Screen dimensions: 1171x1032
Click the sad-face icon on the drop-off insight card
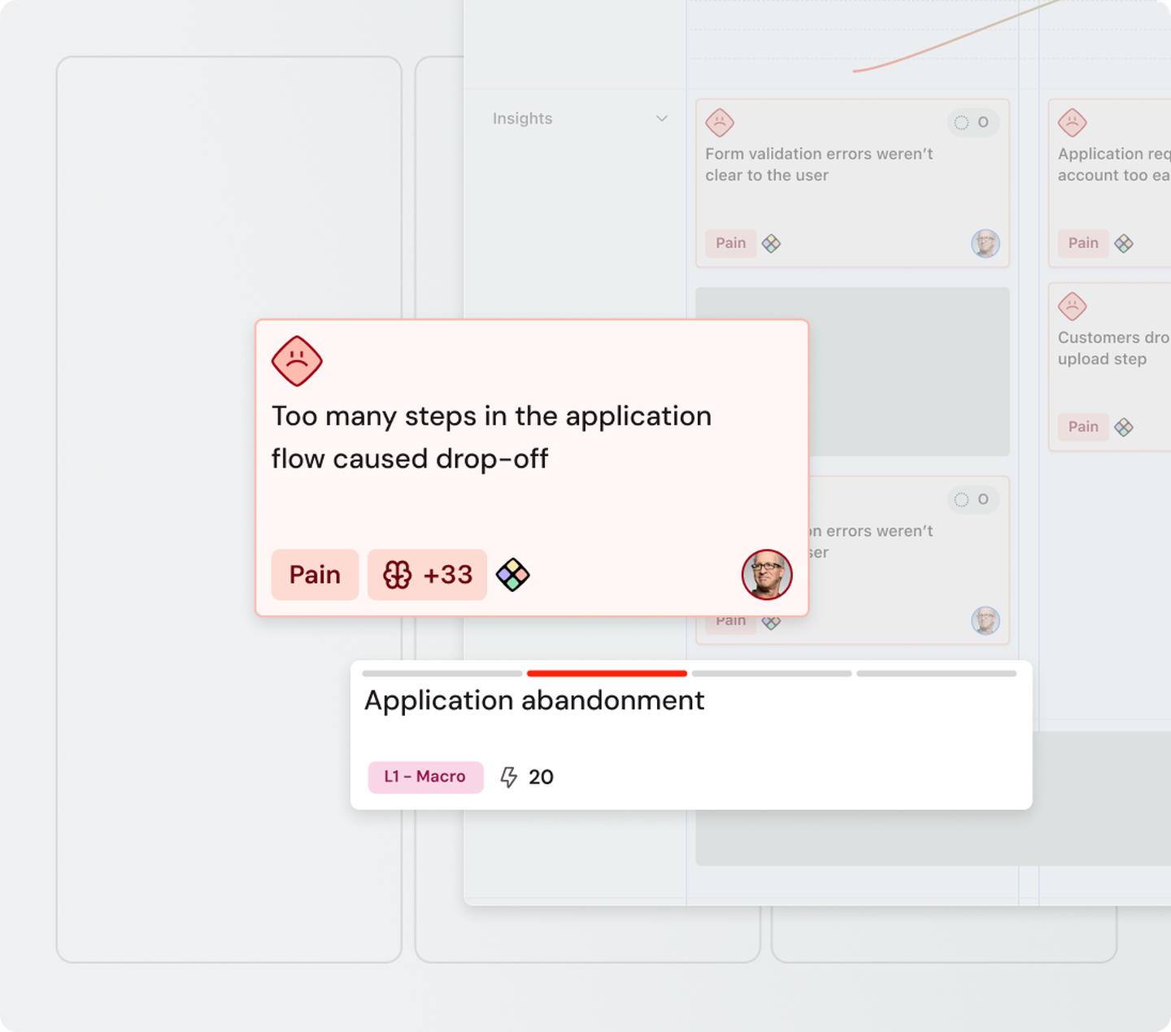click(296, 362)
